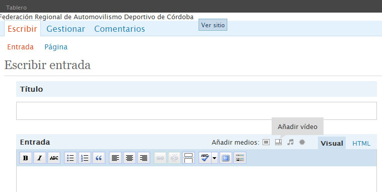Click the unlink icon
The height and width of the screenshot is (192, 382).
click(174, 158)
